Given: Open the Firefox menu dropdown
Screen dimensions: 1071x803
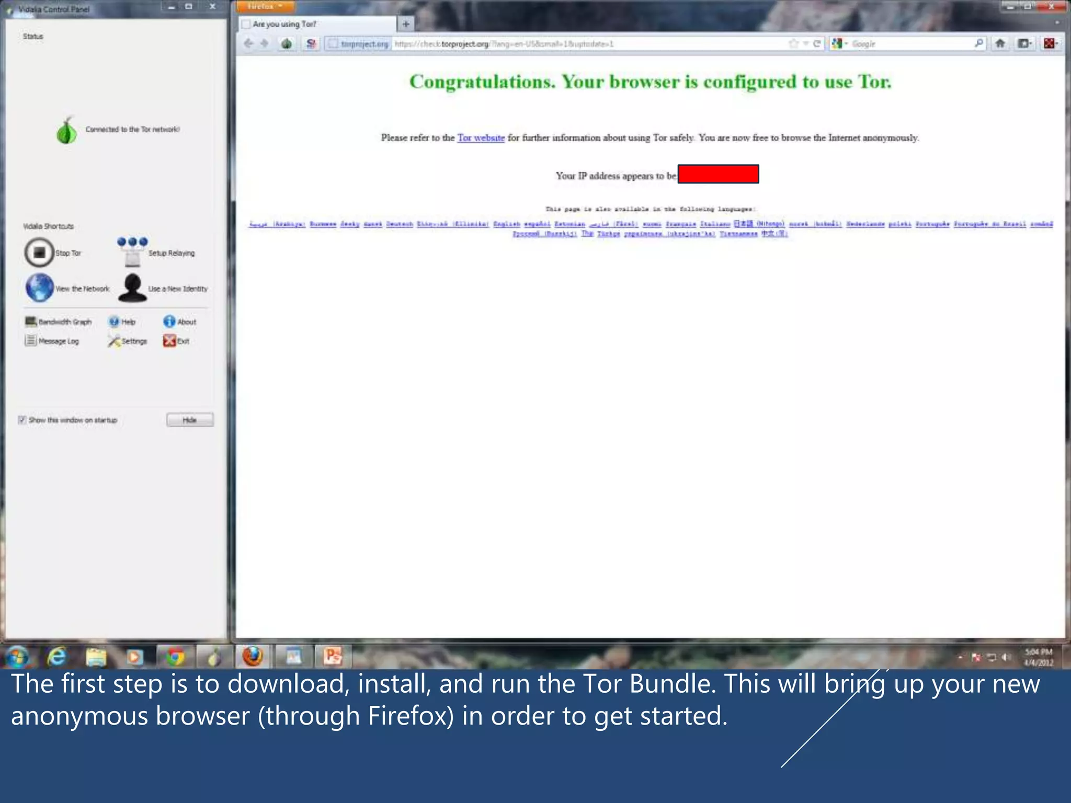Looking at the screenshot, I should (x=266, y=7).
